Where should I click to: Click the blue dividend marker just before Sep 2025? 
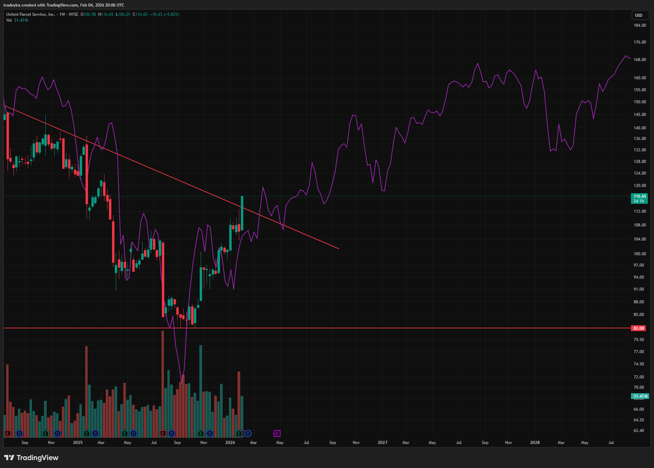(x=171, y=433)
